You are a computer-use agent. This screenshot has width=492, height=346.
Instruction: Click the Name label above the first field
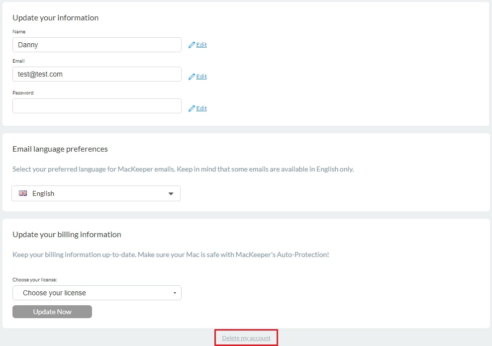(x=19, y=32)
